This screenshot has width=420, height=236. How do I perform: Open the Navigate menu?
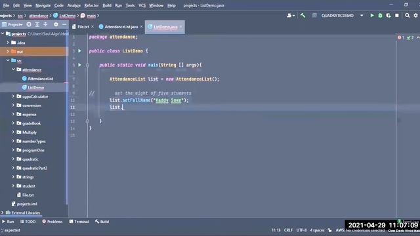click(x=43, y=5)
